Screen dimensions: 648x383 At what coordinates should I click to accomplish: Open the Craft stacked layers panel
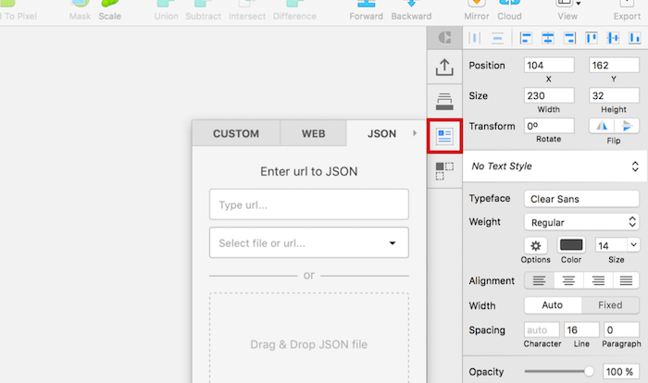[x=444, y=102]
